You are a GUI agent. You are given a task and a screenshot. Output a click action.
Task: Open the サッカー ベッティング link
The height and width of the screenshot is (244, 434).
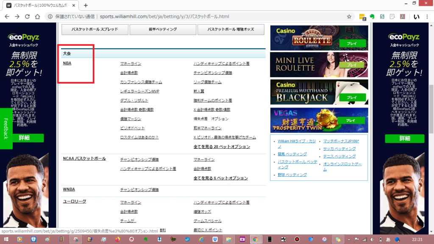pyautogui.click(x=339, y=149)
